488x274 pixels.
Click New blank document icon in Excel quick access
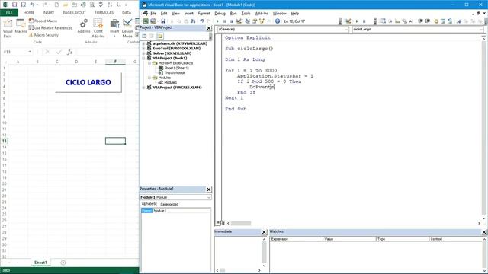[x=56, y=5]
